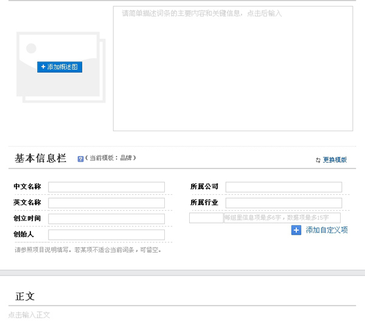Open the 更换模版 link

point(335,160)
